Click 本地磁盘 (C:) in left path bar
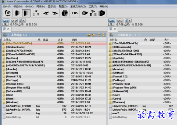This screenshot has width=177, height=125. click(x=19, y=35)
